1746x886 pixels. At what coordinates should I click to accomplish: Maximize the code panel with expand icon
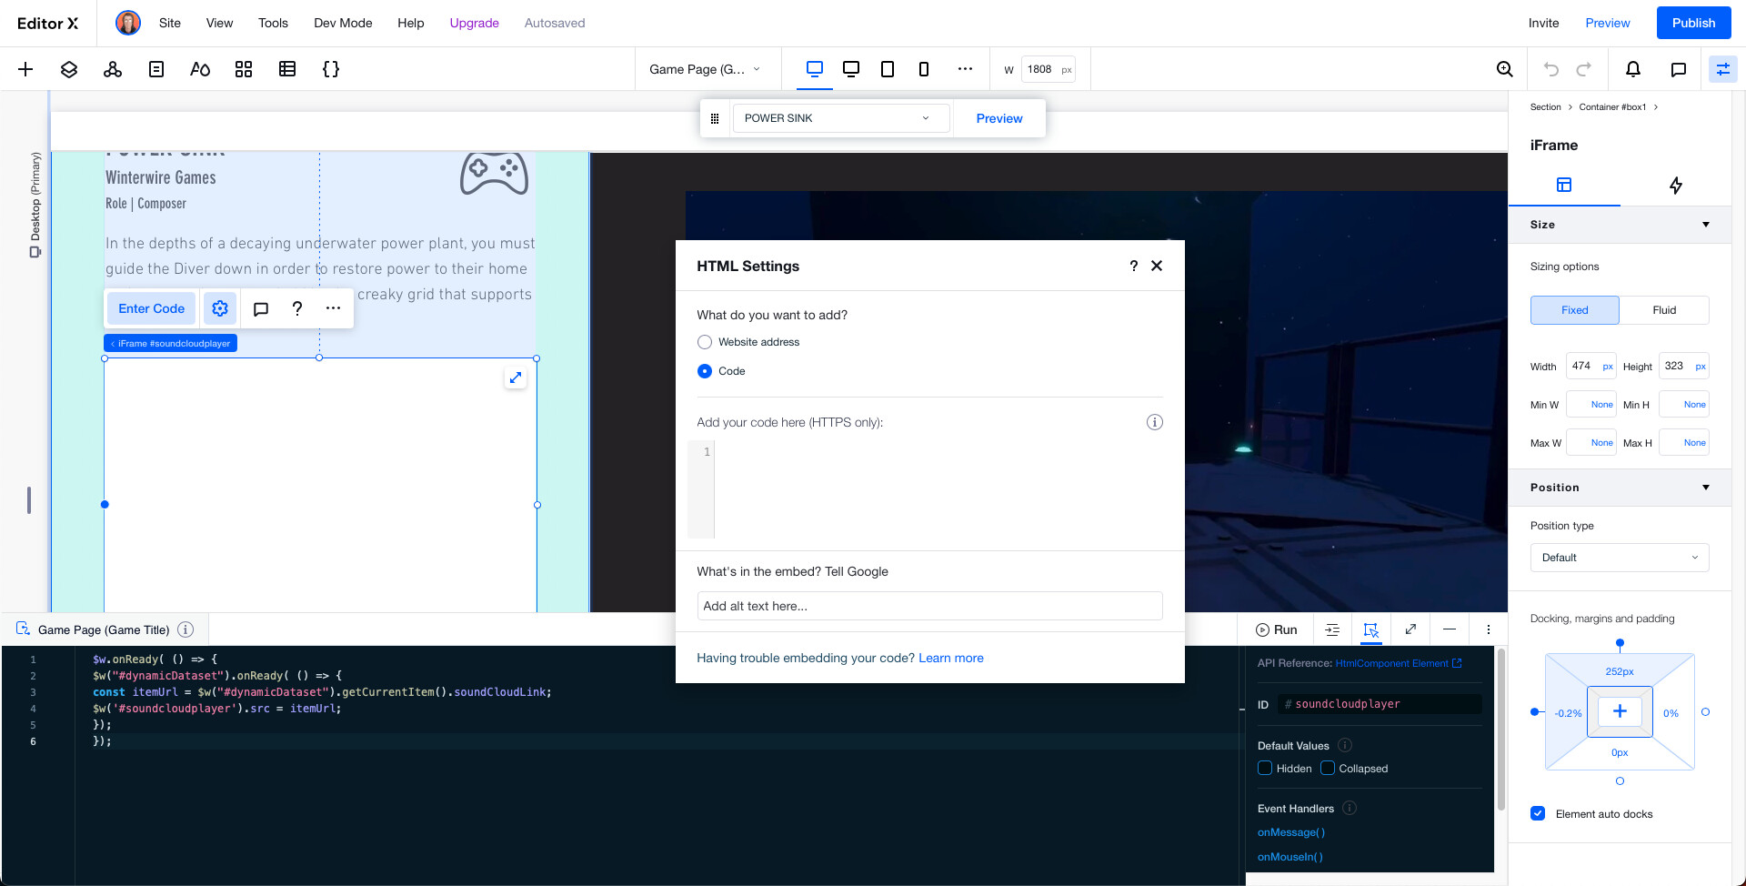(x=1410, y=629)
